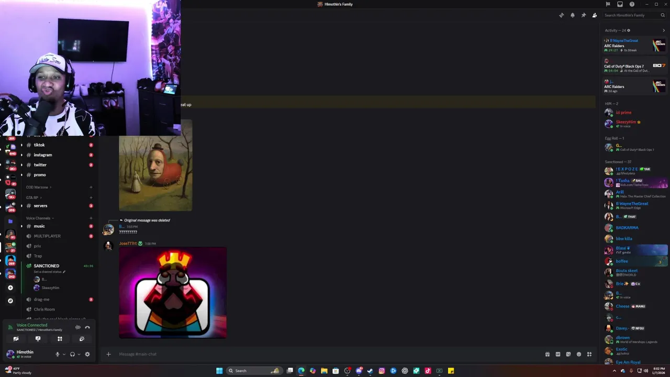Open Discover servers compass icon
Image resolution: width=670 pixels, height=377 pixels.
pos(10,301)
